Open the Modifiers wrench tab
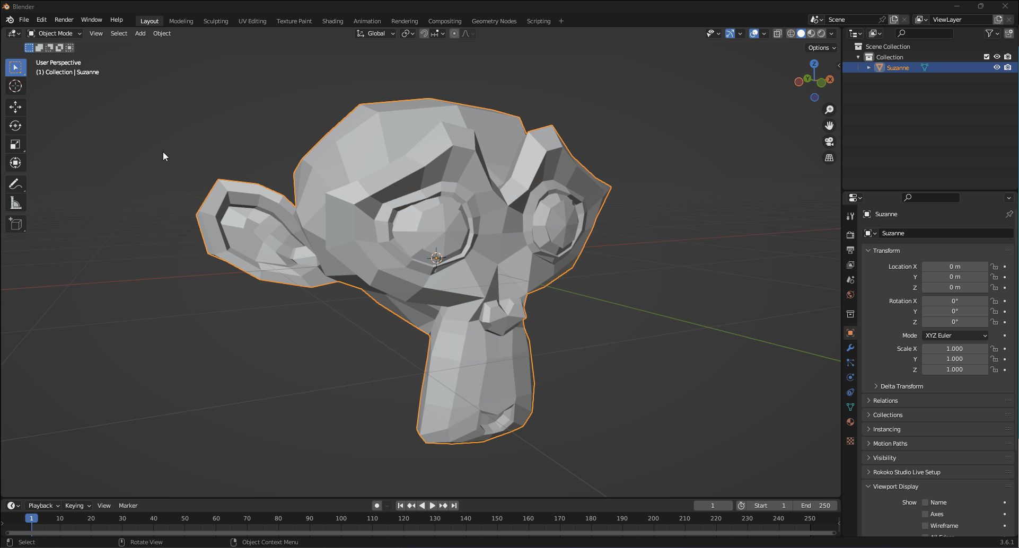This screenshot has width=1019, height=548. 850,348
